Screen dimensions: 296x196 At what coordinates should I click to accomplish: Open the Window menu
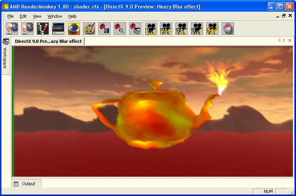pos(55,16)
